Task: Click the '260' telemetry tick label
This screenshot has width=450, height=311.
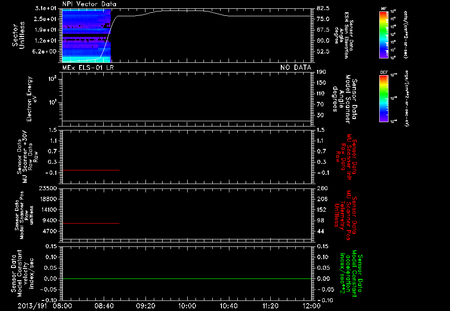Action: [322, 188]
